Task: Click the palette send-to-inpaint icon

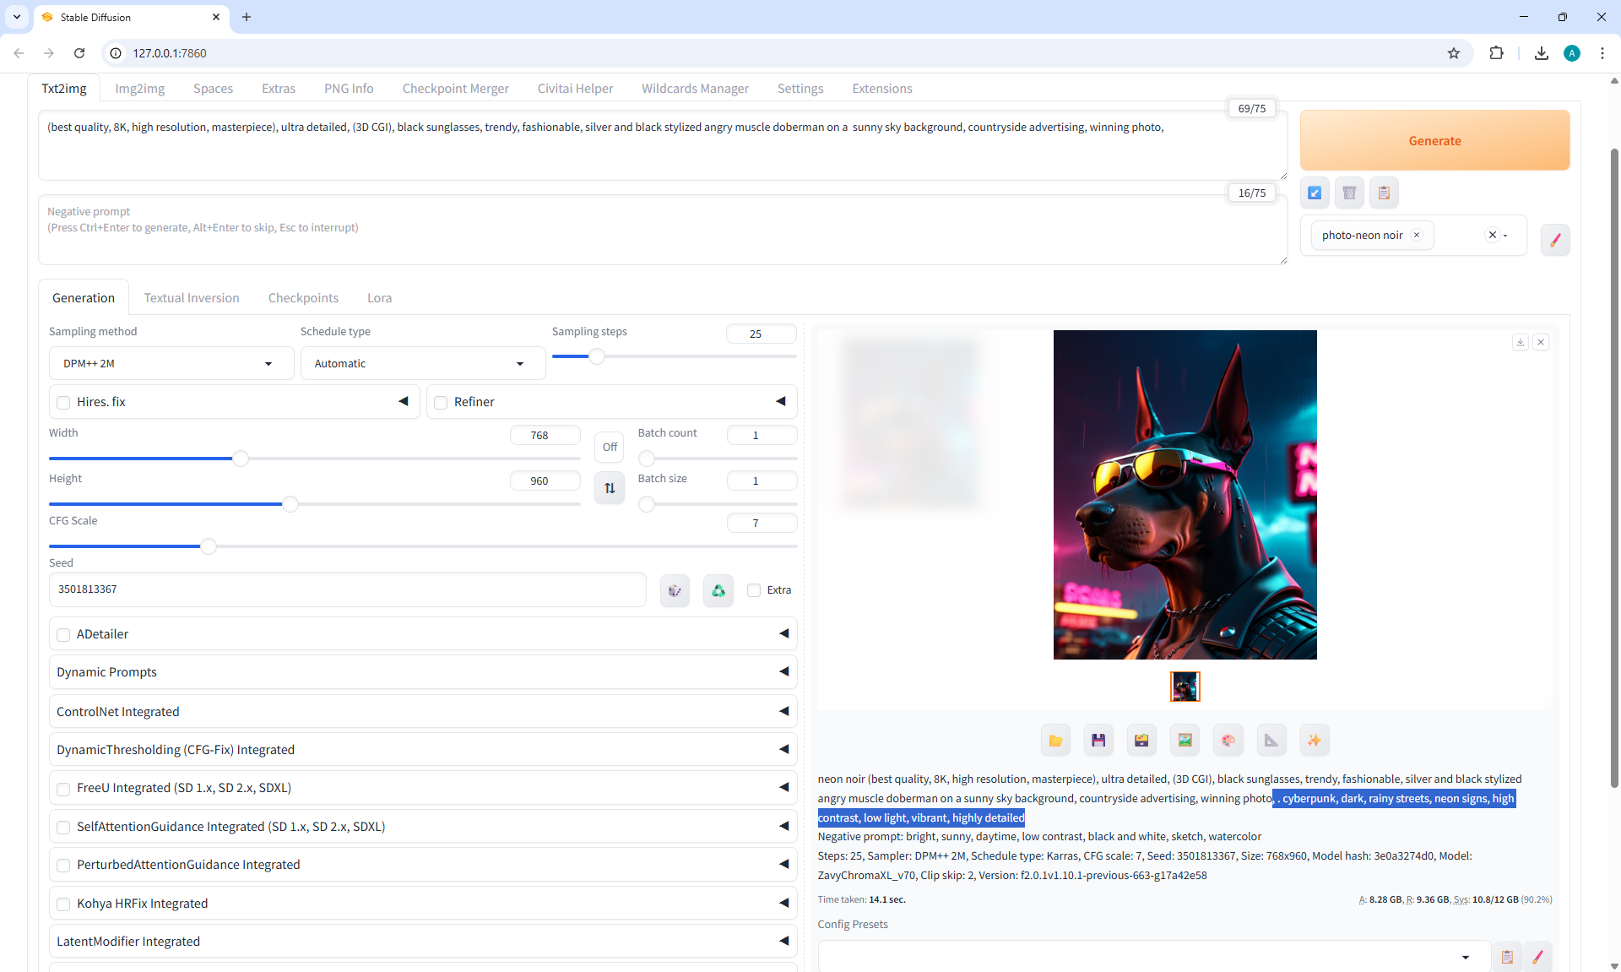Action: (1228, 741)
